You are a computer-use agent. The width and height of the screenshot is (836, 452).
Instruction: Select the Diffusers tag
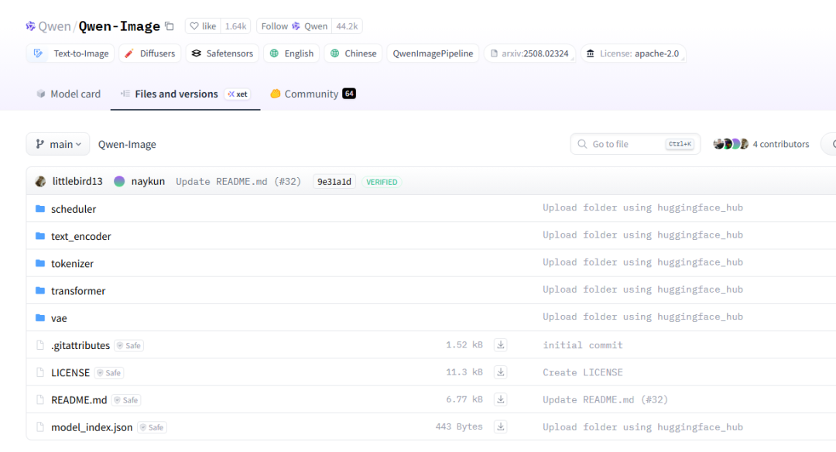(150, 53)
